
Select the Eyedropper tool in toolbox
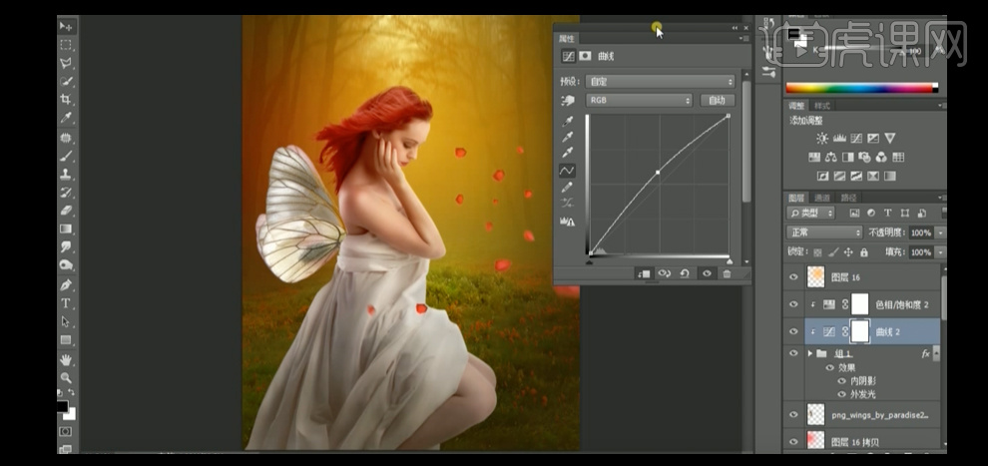pos(66,118)
